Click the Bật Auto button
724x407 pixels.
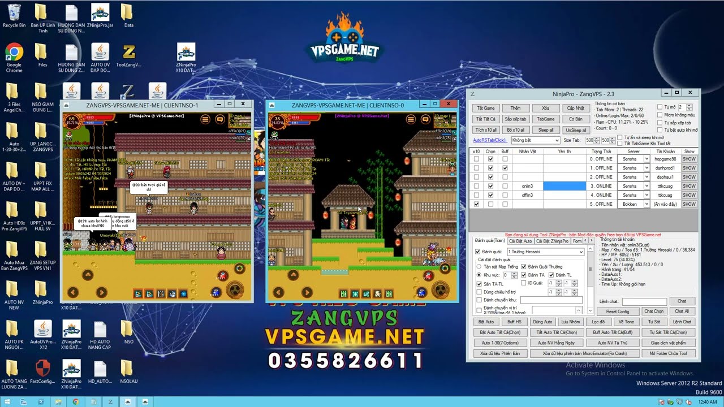485,322
